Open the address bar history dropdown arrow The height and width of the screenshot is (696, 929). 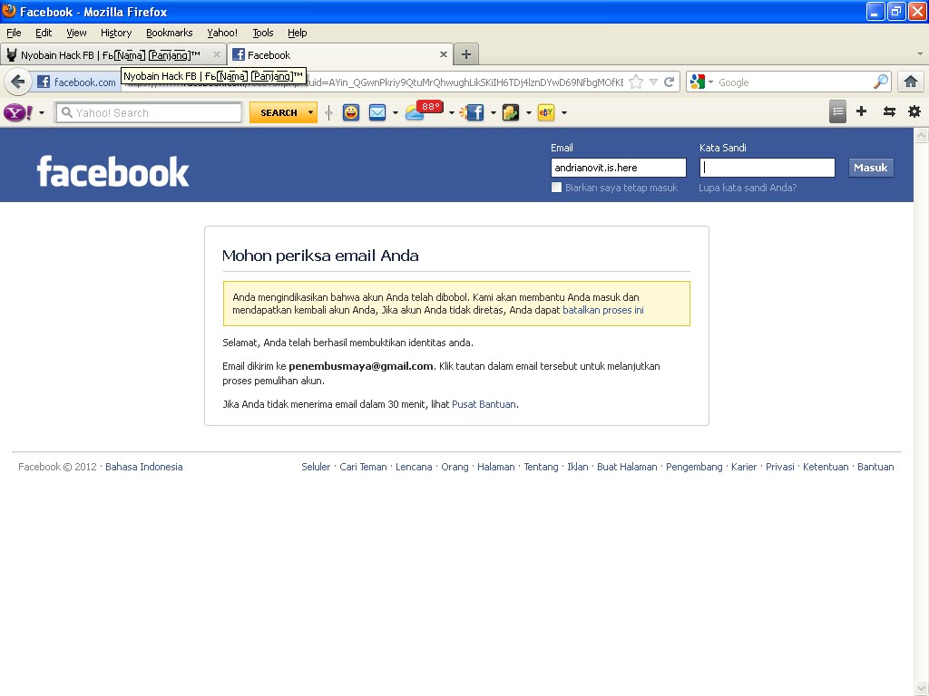point(653,82)
